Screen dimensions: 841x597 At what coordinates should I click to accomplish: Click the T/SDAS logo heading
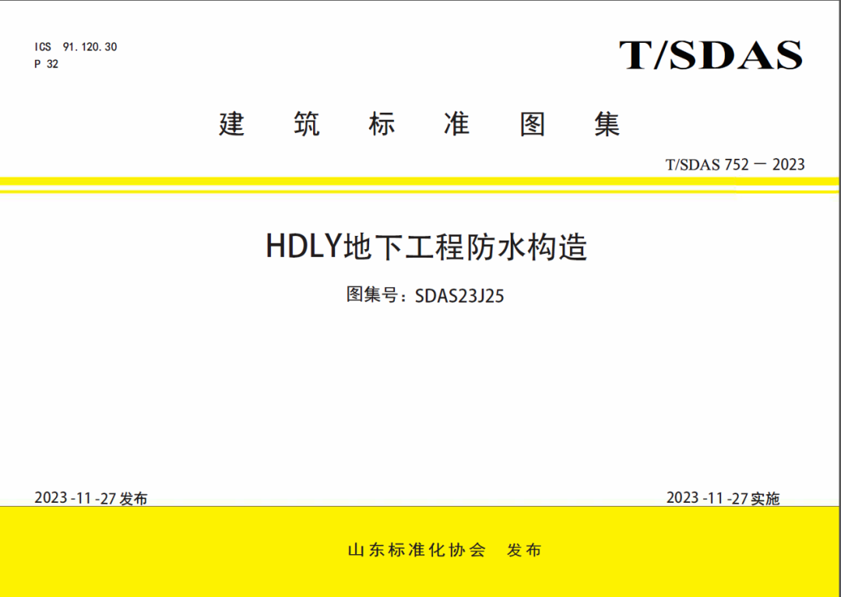pos(711,55)
